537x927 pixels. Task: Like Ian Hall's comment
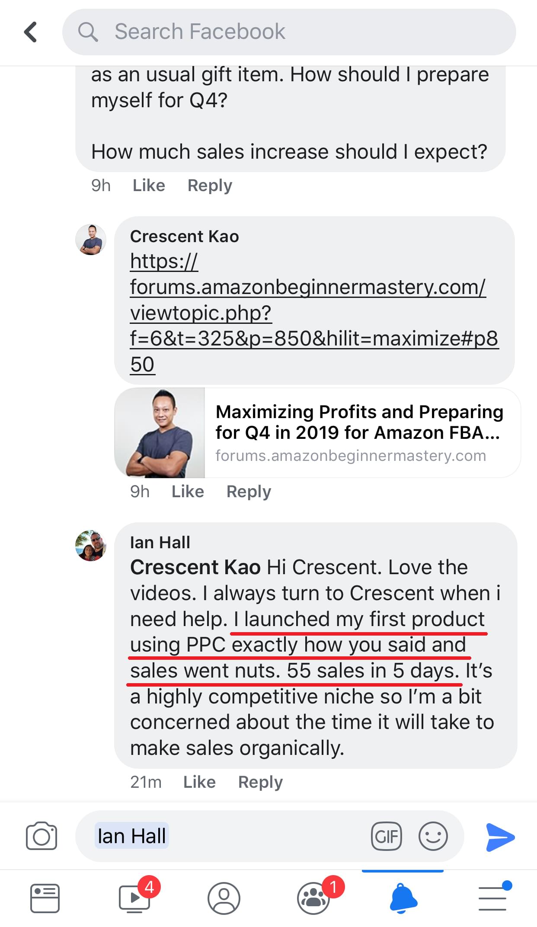pyautogui.click(x=199, y=782)
